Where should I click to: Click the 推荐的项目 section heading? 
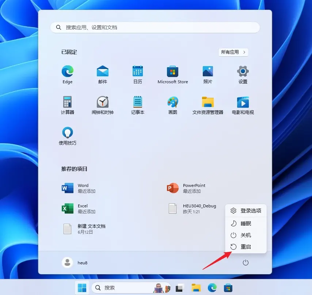point(74,169)
